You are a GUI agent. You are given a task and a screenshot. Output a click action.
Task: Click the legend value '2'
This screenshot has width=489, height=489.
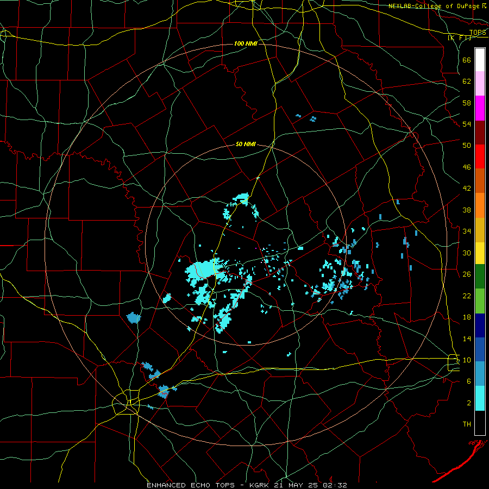pyautogui.click(x=469, y=403)
